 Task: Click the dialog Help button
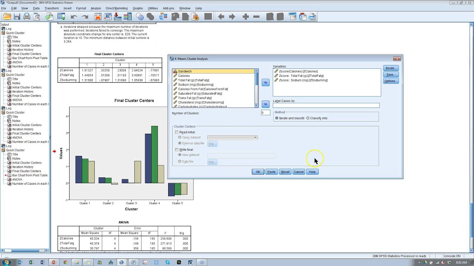pos(312,172)
